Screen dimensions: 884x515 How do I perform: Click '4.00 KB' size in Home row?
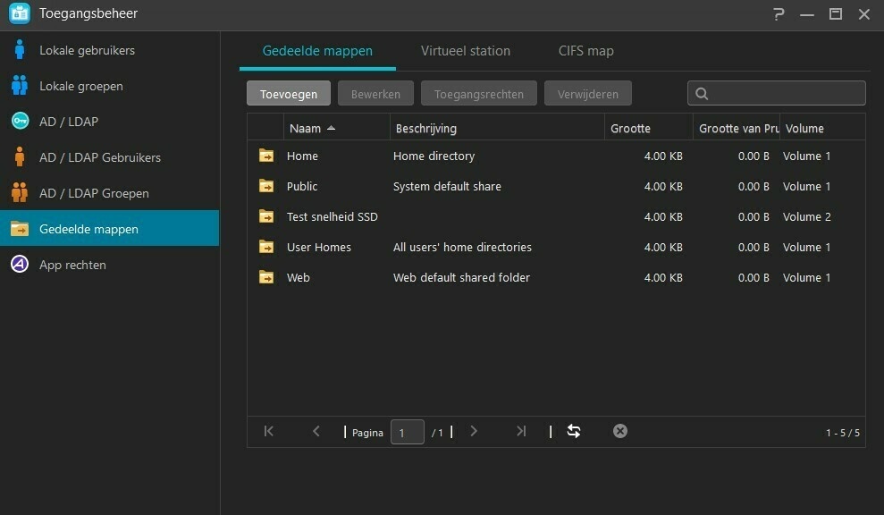click(663, 156)
